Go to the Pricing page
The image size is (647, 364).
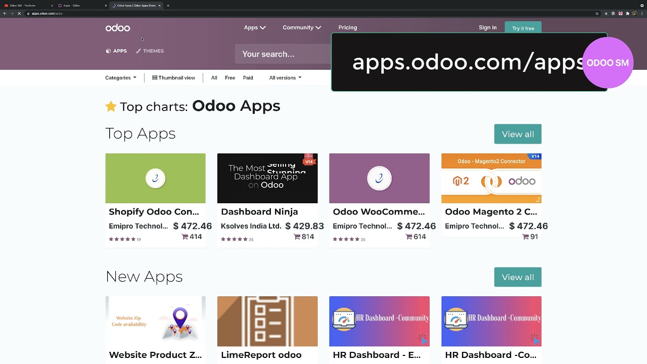(x=348, y=27)
